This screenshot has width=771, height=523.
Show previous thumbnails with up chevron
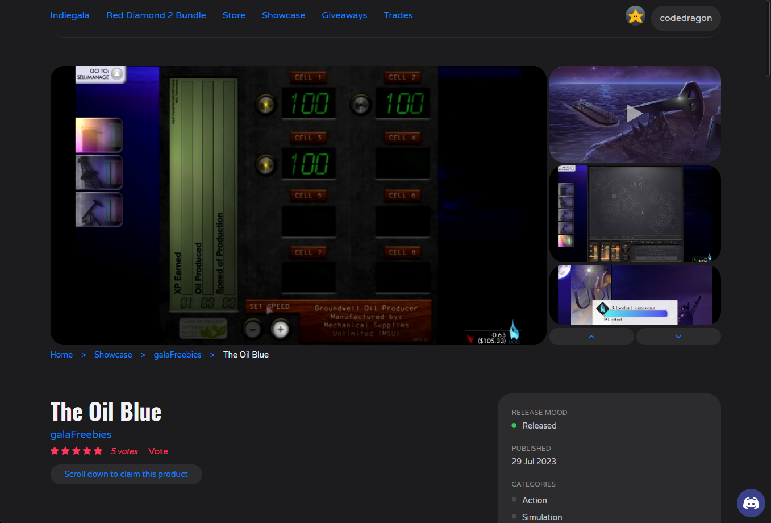click(591, 337)
